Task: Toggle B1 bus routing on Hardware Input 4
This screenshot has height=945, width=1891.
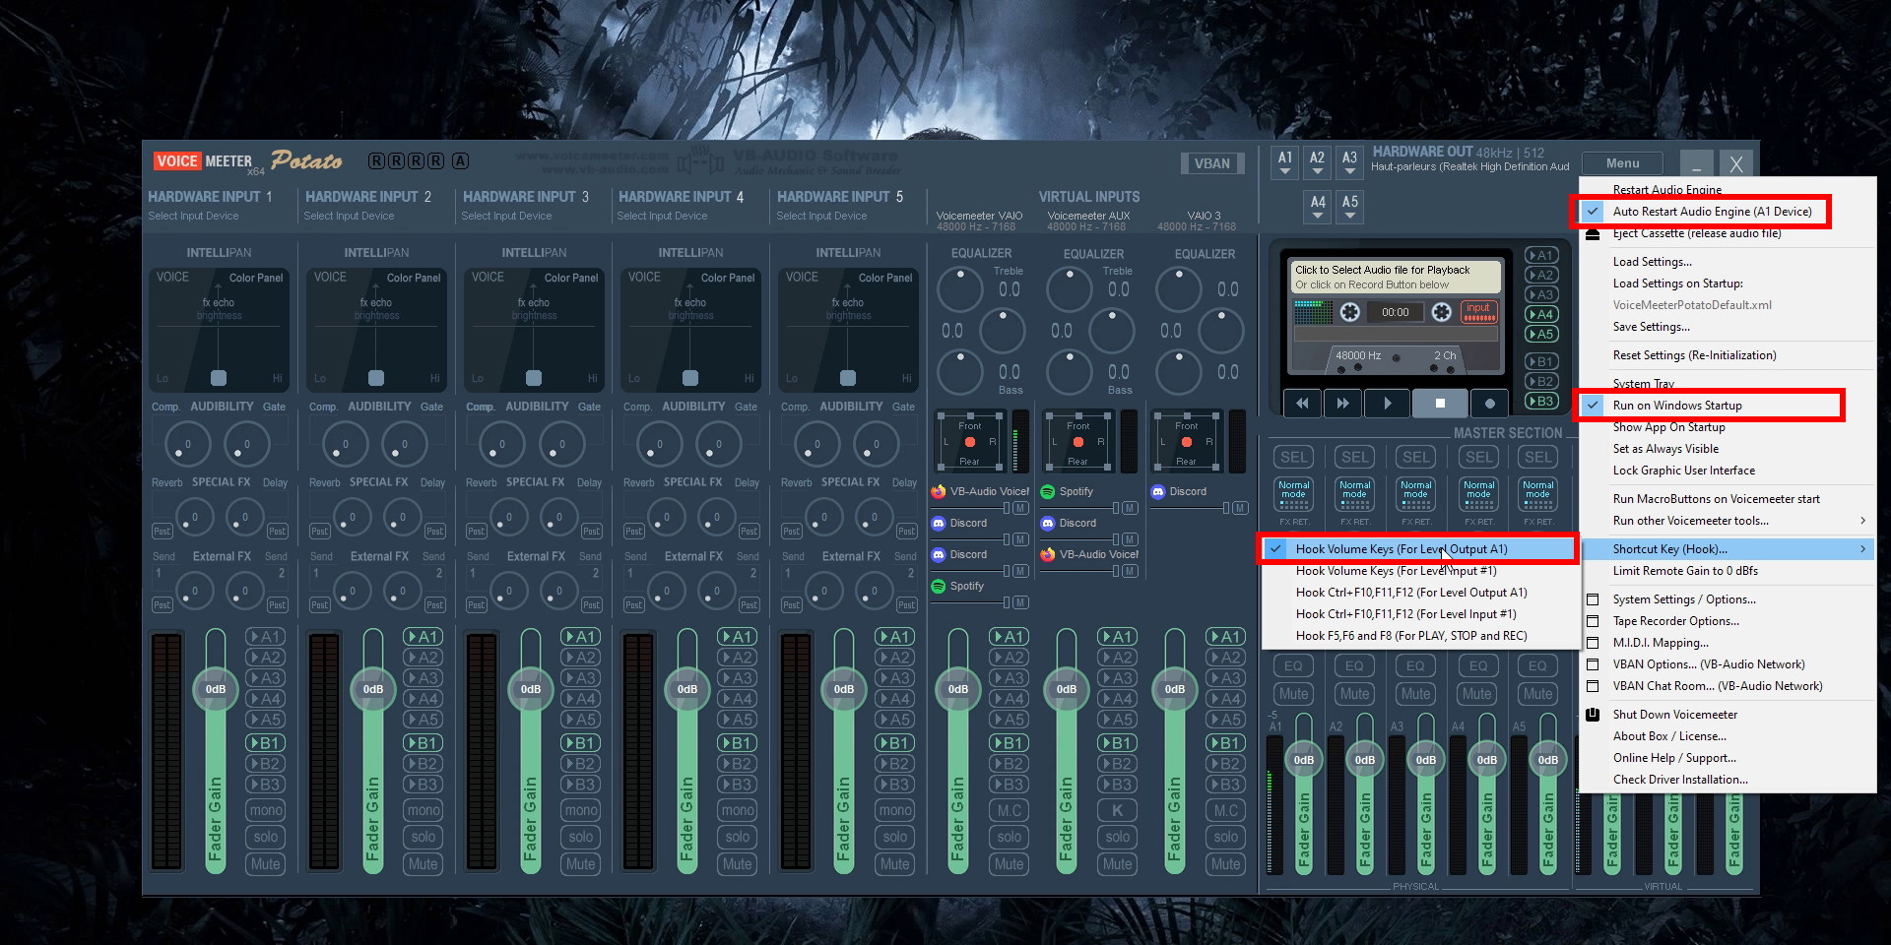Action: [738, 743]
